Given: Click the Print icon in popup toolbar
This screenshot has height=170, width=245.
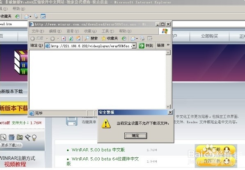Looking at the screenshot, I should 142,38.
